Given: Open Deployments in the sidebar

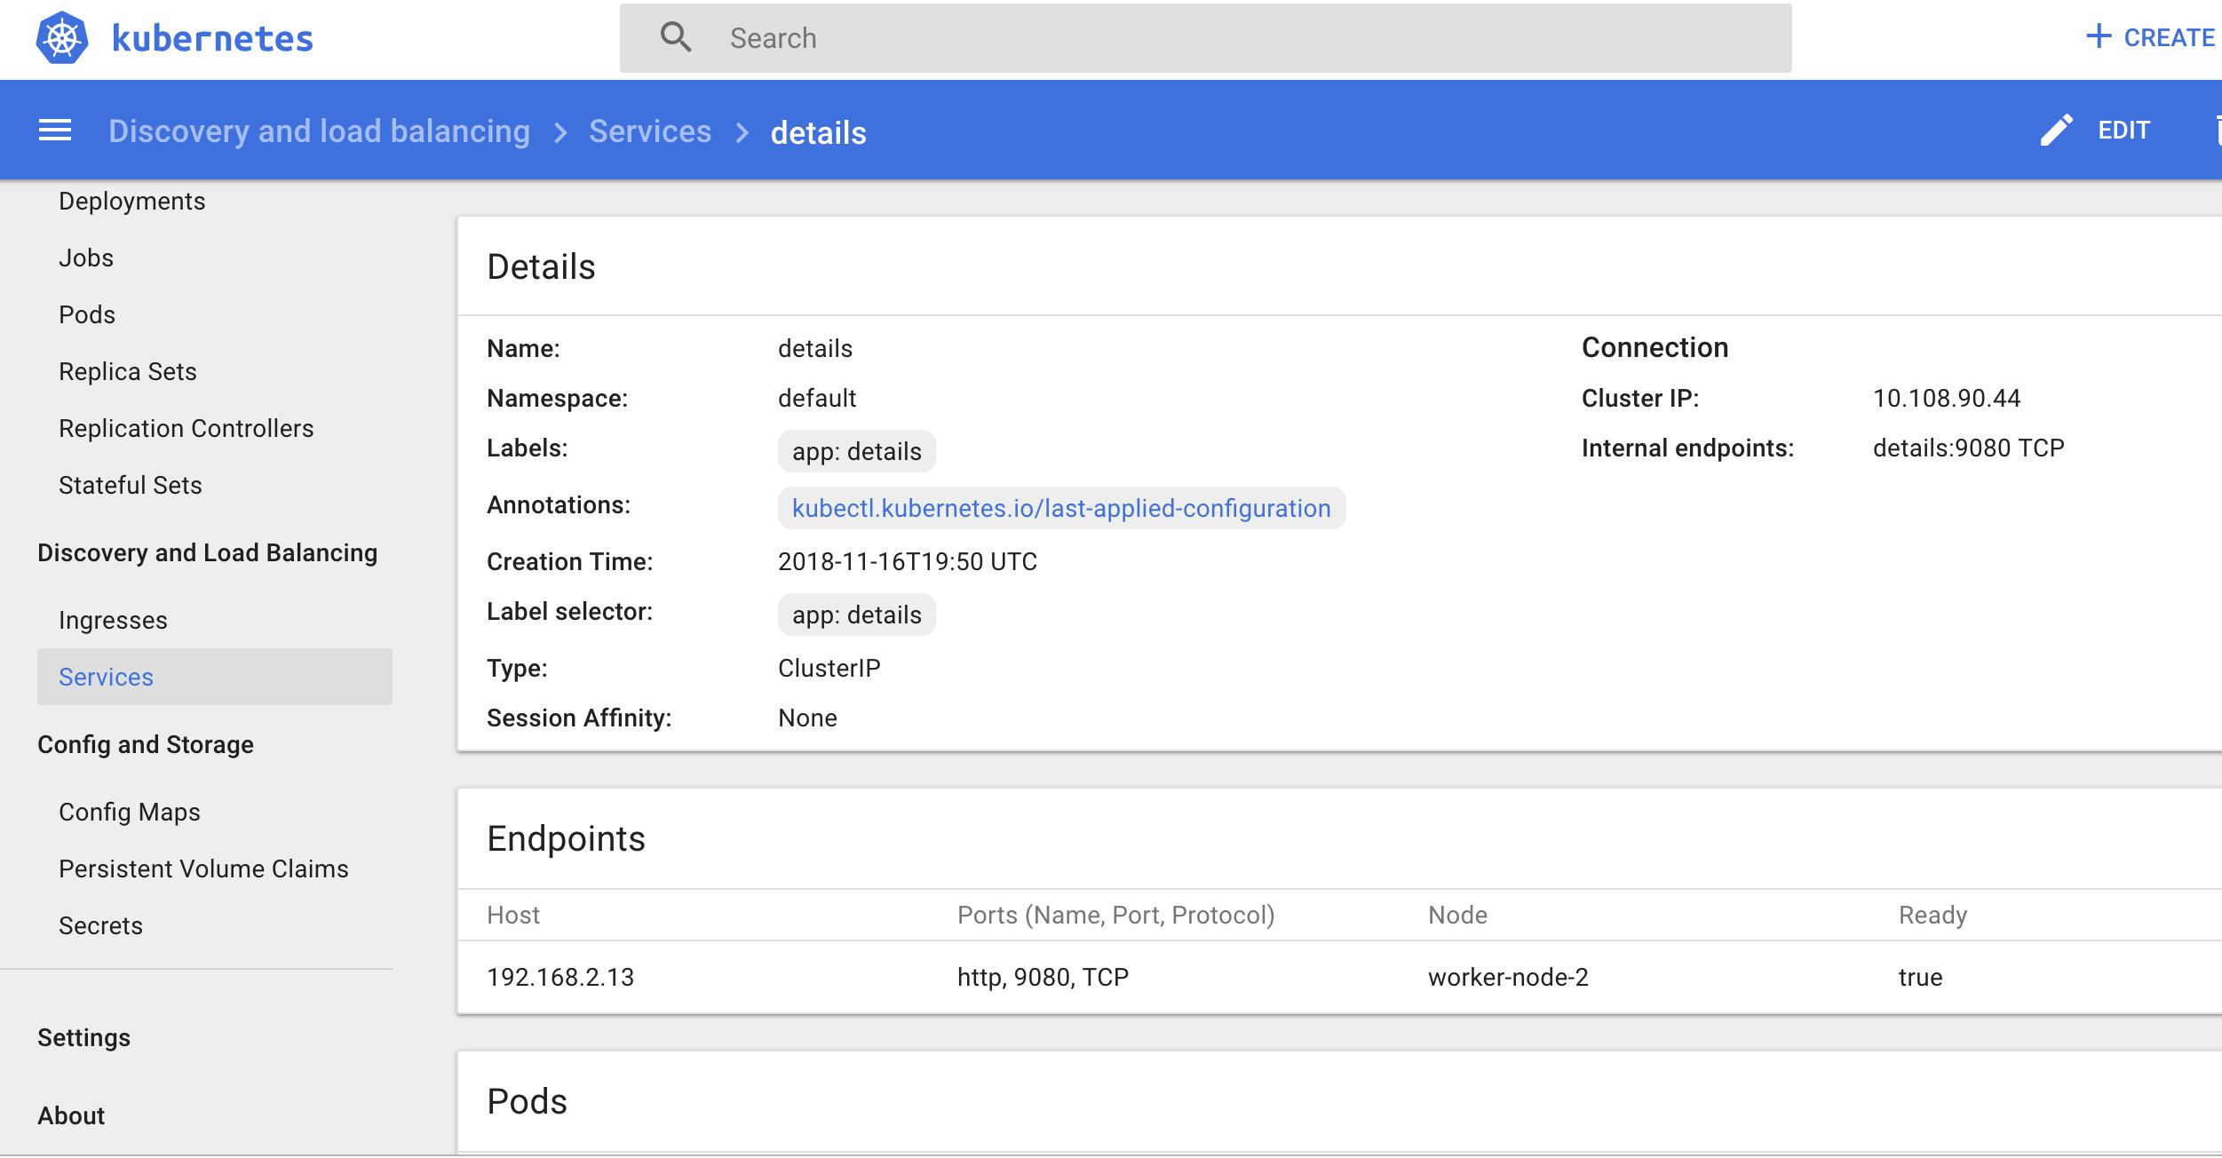Looking at the screenshot, I should pyautogui.click(x=131, y=202).
